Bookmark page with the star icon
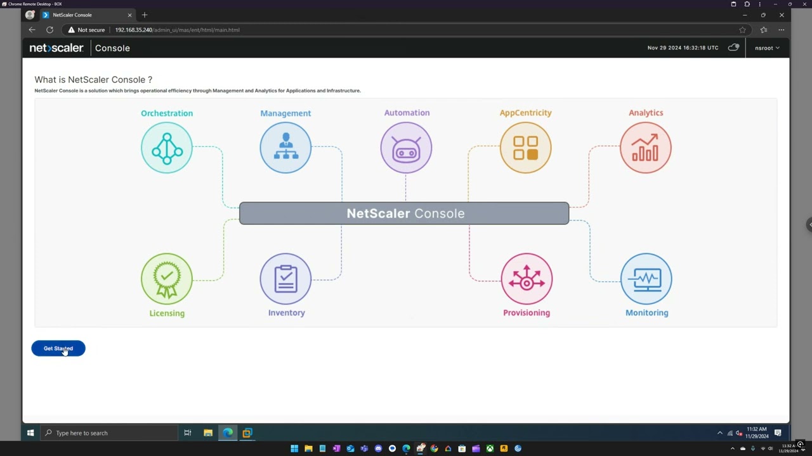812x456 pixels. (742, 30)
